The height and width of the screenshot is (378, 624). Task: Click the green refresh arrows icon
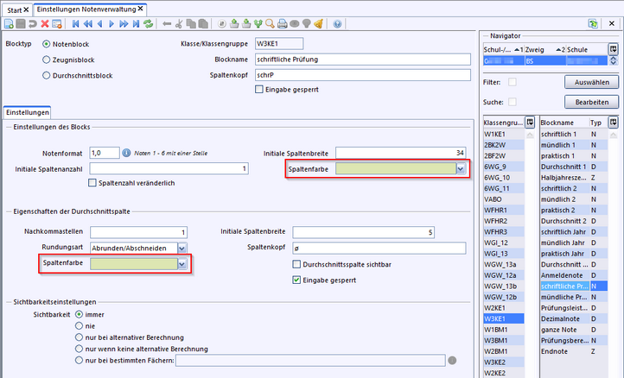149,24
